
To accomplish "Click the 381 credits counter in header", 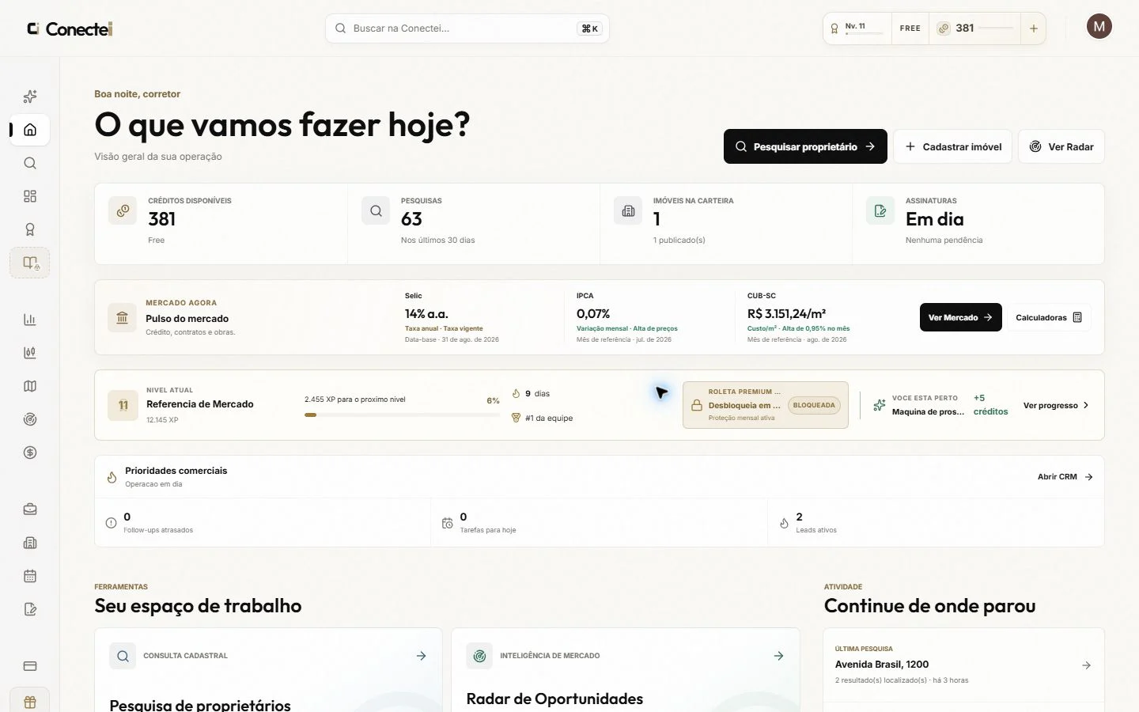I will click(x=975, y=28).
